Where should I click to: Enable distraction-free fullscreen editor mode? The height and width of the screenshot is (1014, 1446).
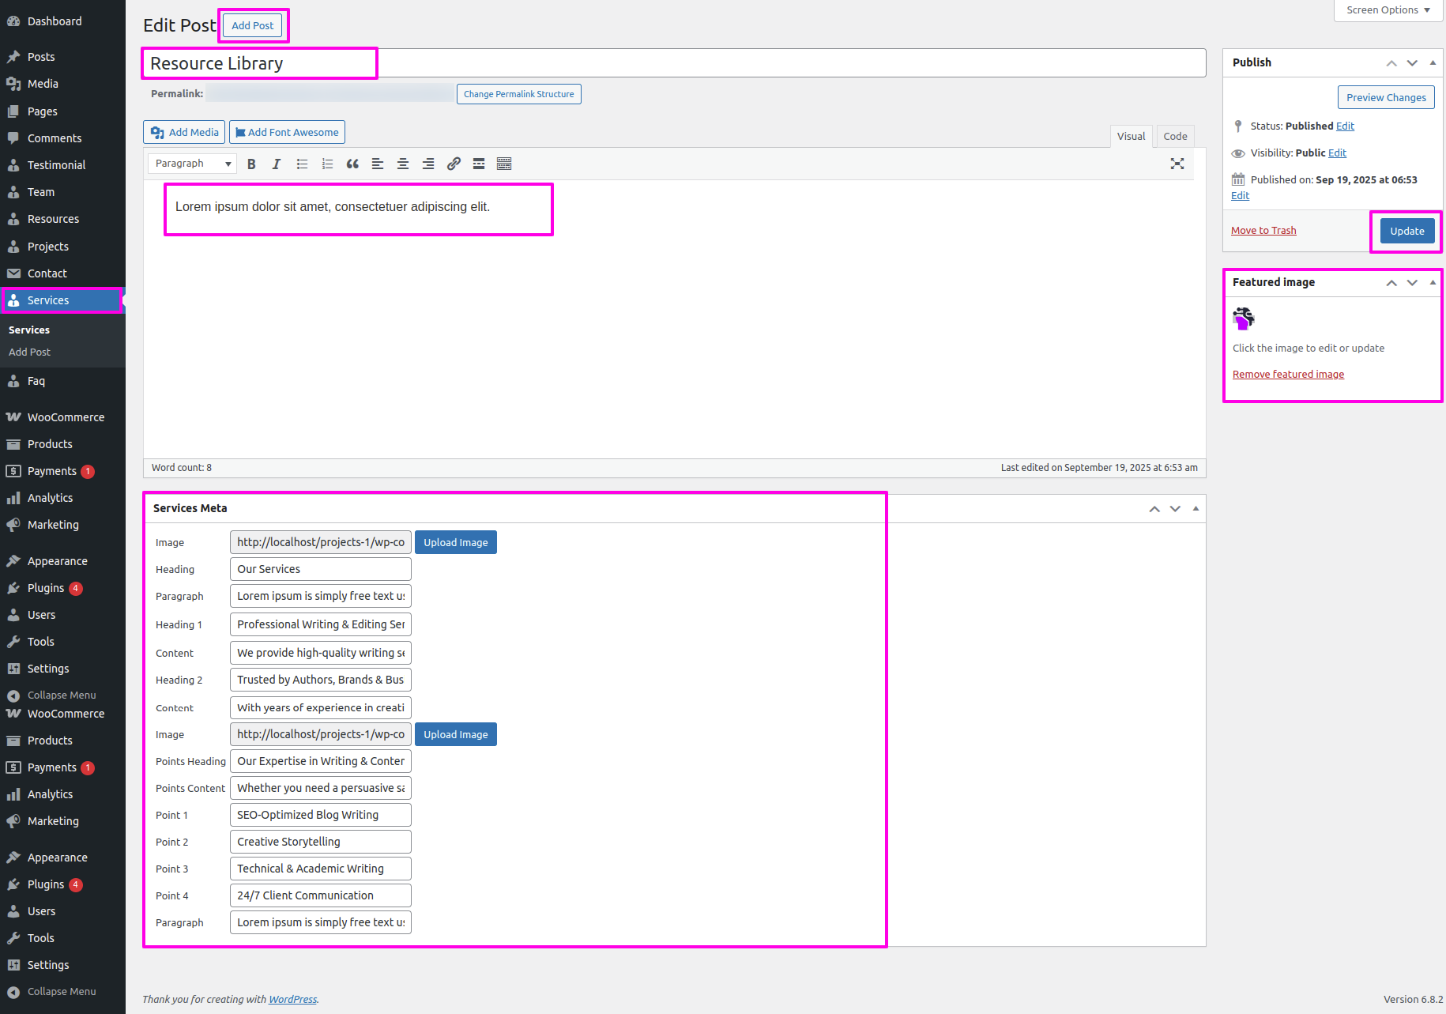[x=1177, y=164]
